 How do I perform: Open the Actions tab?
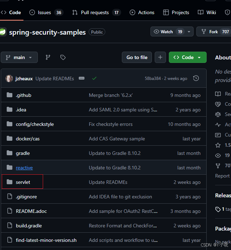(x=142, y=12)
